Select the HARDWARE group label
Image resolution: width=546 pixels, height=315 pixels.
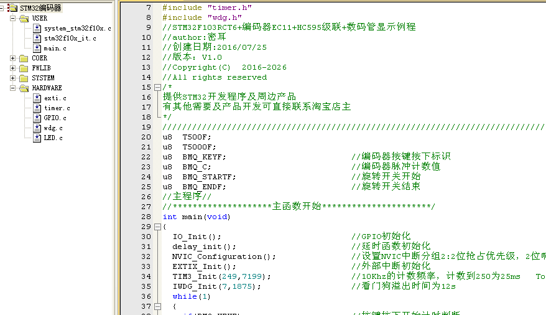[x=47, y=88]
